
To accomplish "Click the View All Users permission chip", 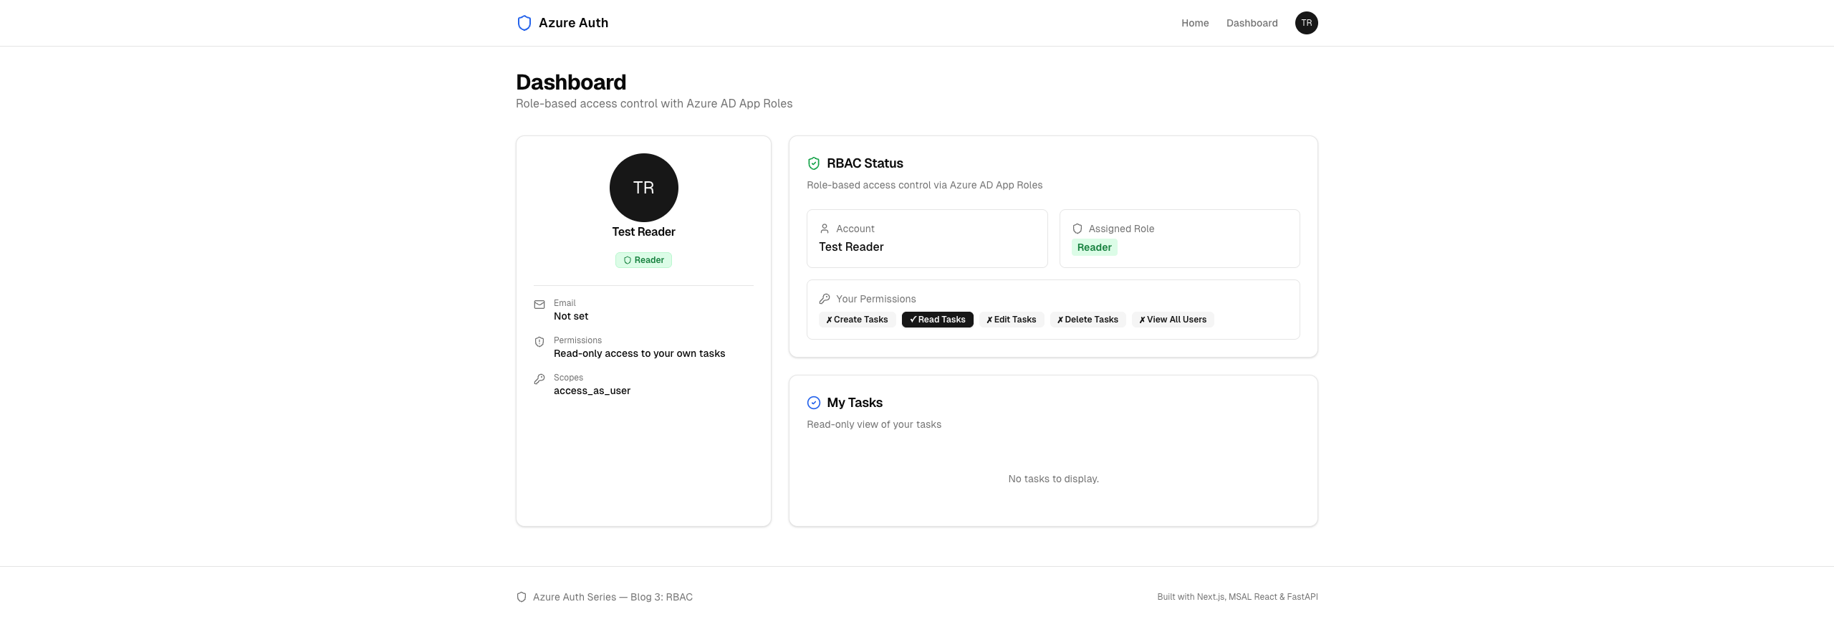I will click(1173, 320).
